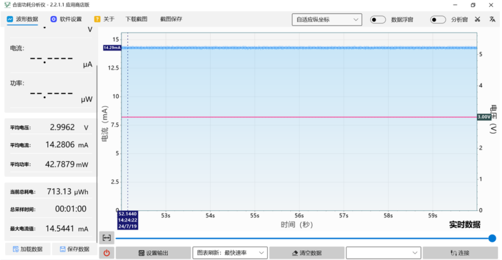Click the 软件设置 gear icon

coord(54,19)
